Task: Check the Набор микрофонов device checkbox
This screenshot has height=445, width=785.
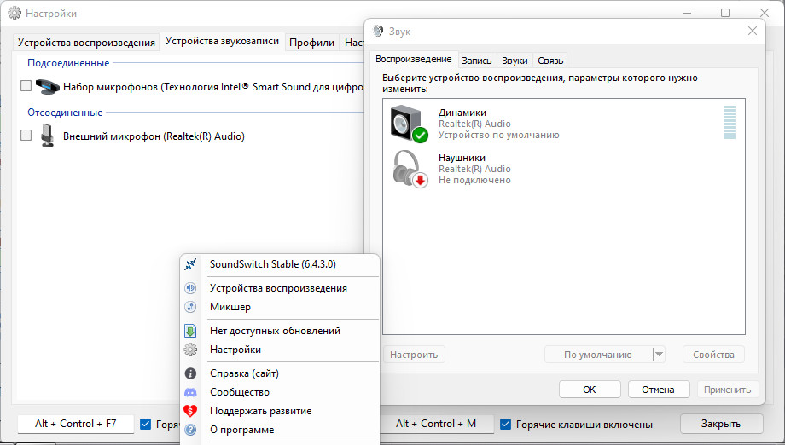Action: pyautogui.click(x=26, y=86)
